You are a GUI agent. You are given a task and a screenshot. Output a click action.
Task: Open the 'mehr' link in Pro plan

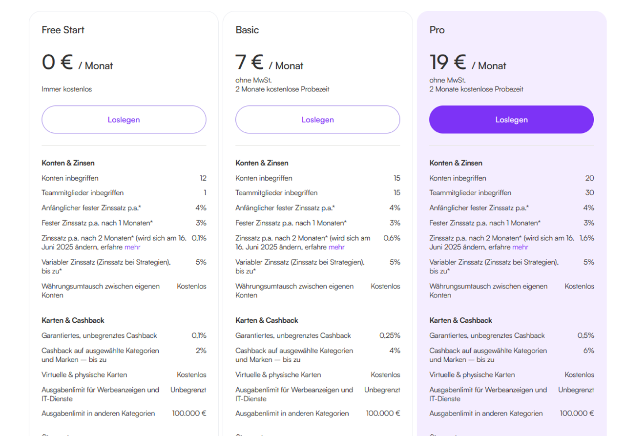[x=520, y=247]
